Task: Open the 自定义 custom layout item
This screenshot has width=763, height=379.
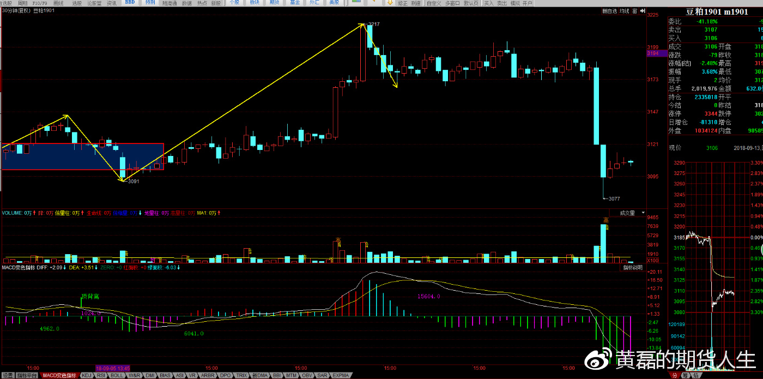Action: 434,3
